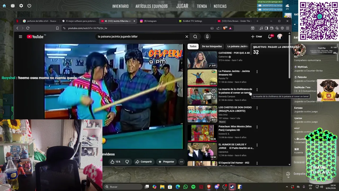Open options for LOS CHISTES DE DON OVIDIO

(x=257, y=108)
